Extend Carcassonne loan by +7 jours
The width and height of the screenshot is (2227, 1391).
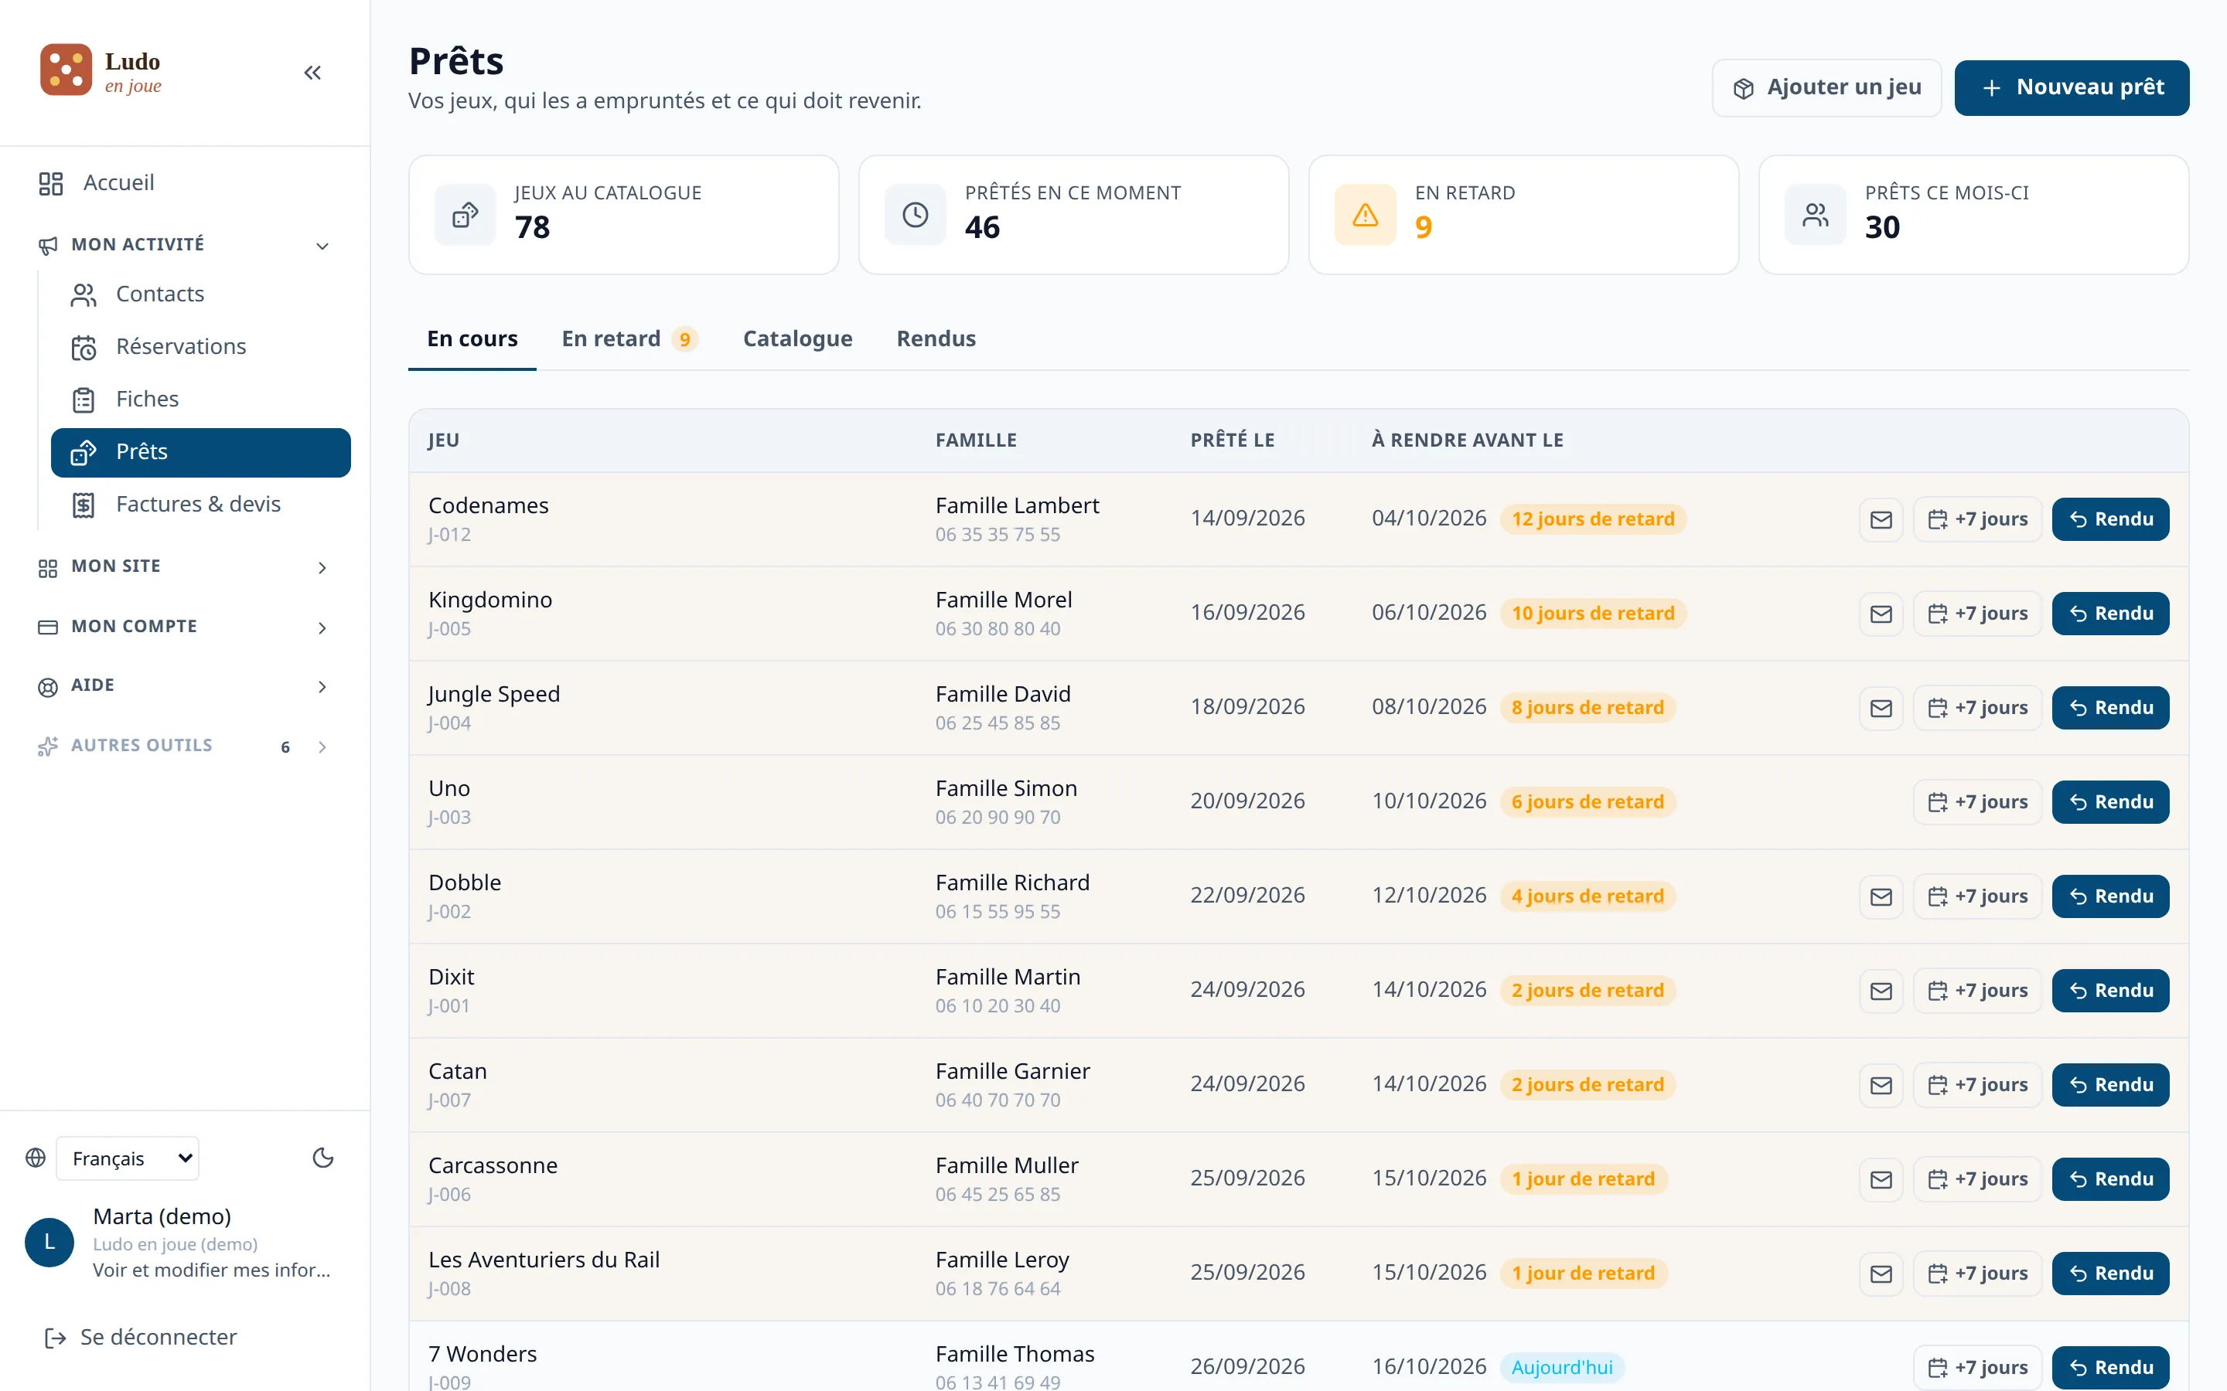(1977, 1179)
